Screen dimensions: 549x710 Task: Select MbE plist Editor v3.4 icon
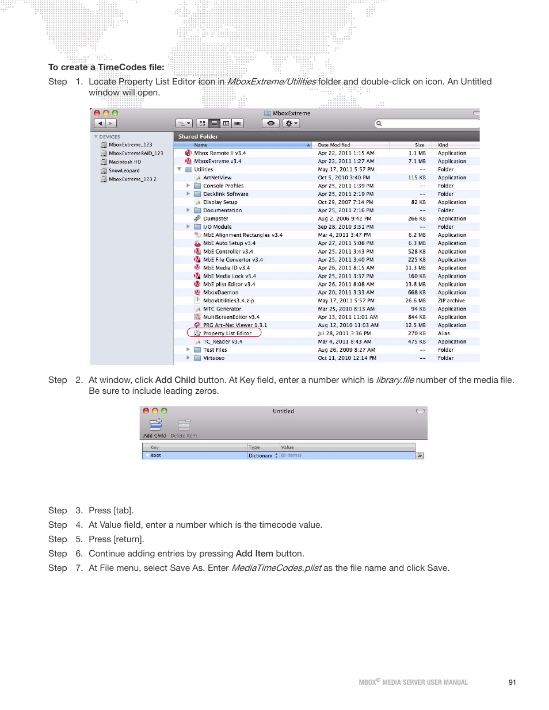pos(197,285)
